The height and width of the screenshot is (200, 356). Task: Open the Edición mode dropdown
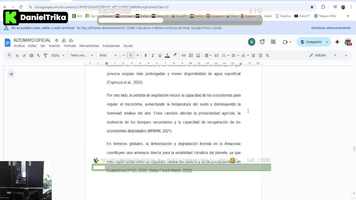click(x=323, y=55)
